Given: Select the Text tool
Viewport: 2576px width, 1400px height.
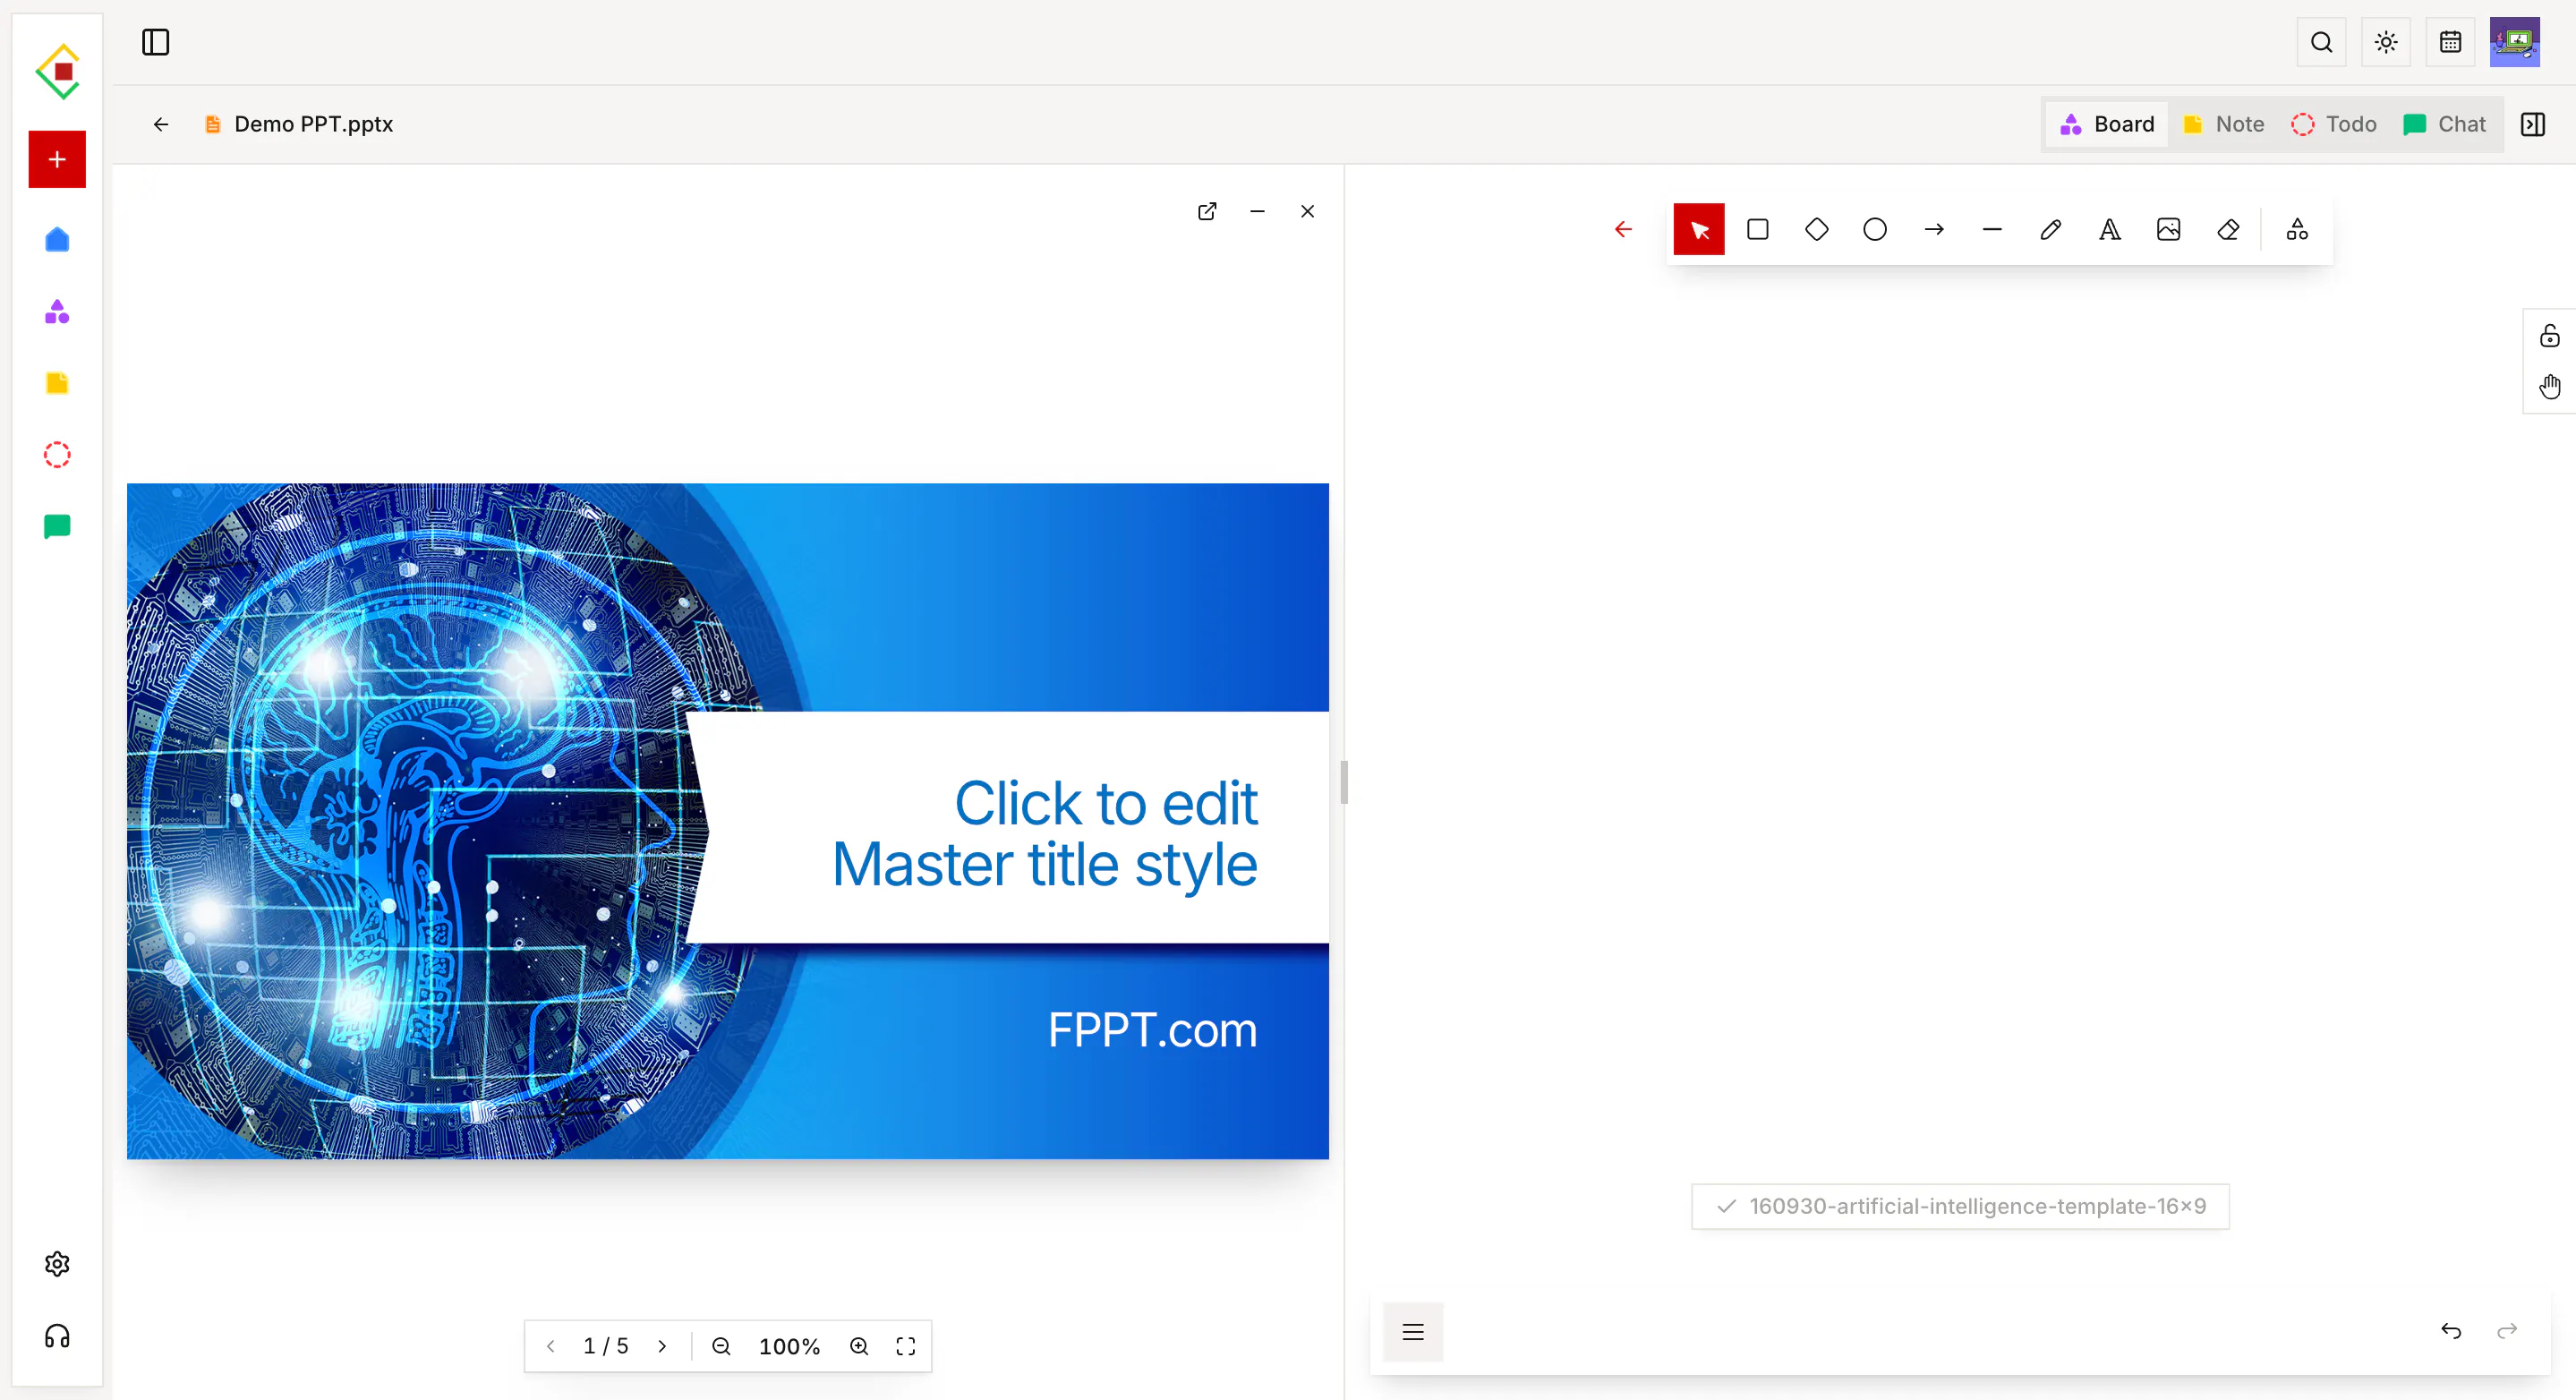Looking at the screenshot, I should click(2110, 229).
